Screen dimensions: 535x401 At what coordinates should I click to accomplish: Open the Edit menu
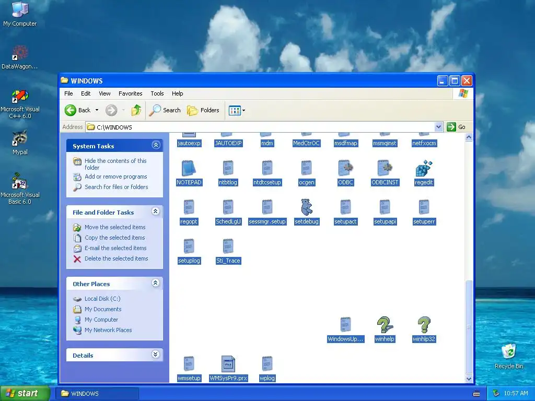[86, 93]
